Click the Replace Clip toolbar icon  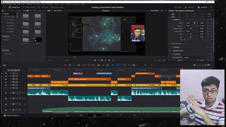point(93,65)
